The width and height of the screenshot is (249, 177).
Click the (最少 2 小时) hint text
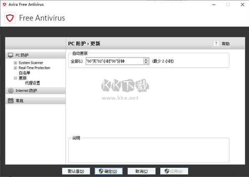pyautogui.click(x=163, y=61)
